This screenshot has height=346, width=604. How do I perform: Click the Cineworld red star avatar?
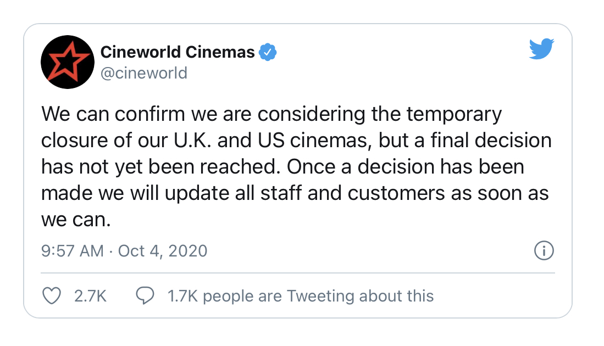[66, 63]
